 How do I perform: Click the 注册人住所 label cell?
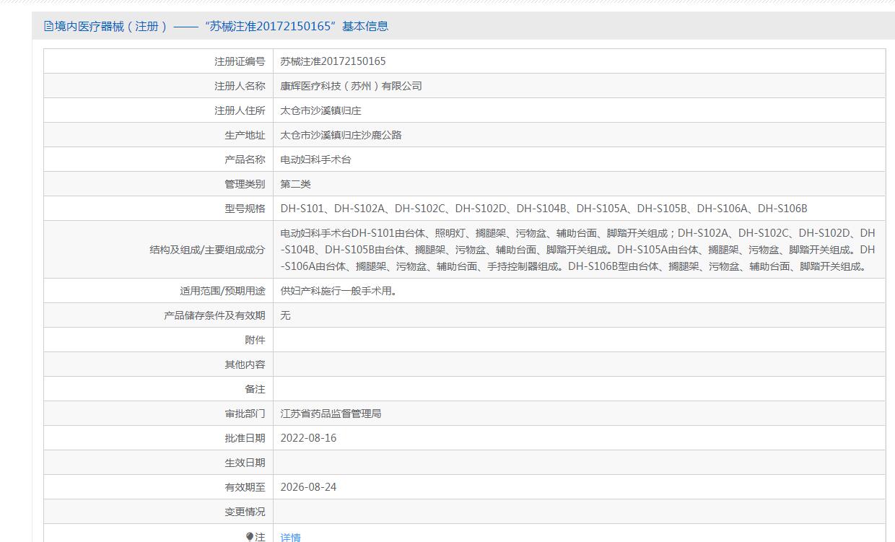tap(159, 110)
